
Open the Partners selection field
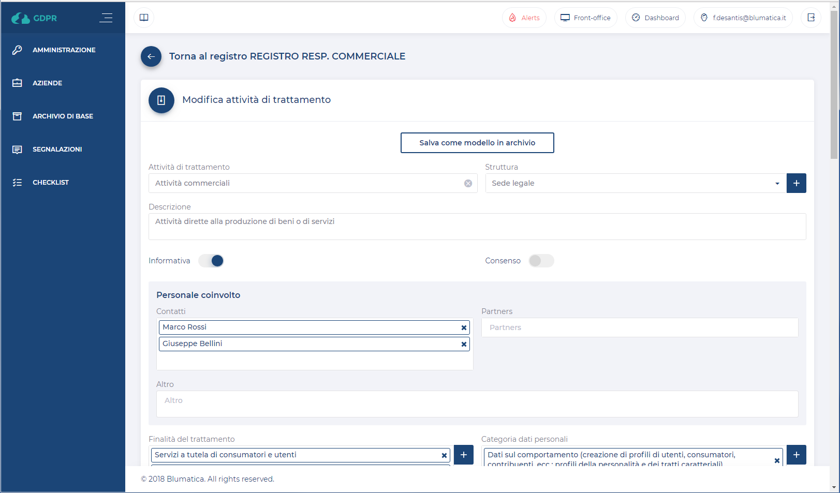coord(639,327)
